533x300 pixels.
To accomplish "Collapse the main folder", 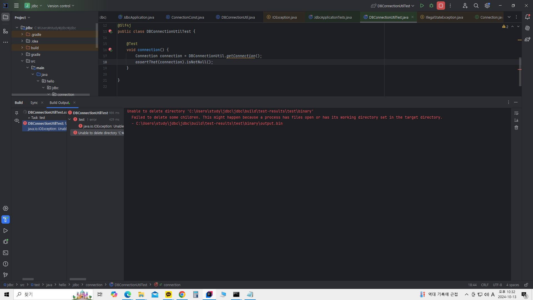I will [x=27, y=68].
